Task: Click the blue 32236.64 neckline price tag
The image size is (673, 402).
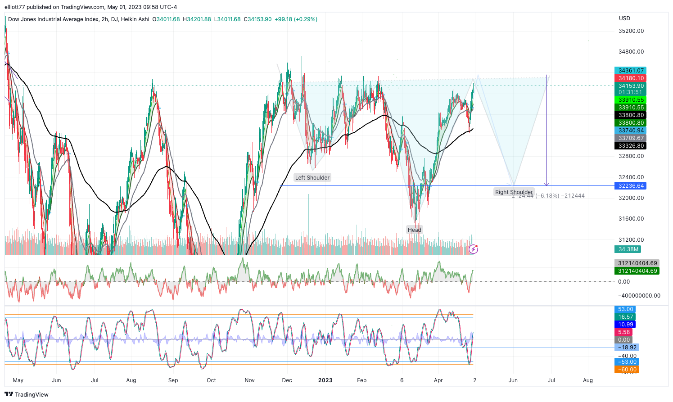Action: 630,186
